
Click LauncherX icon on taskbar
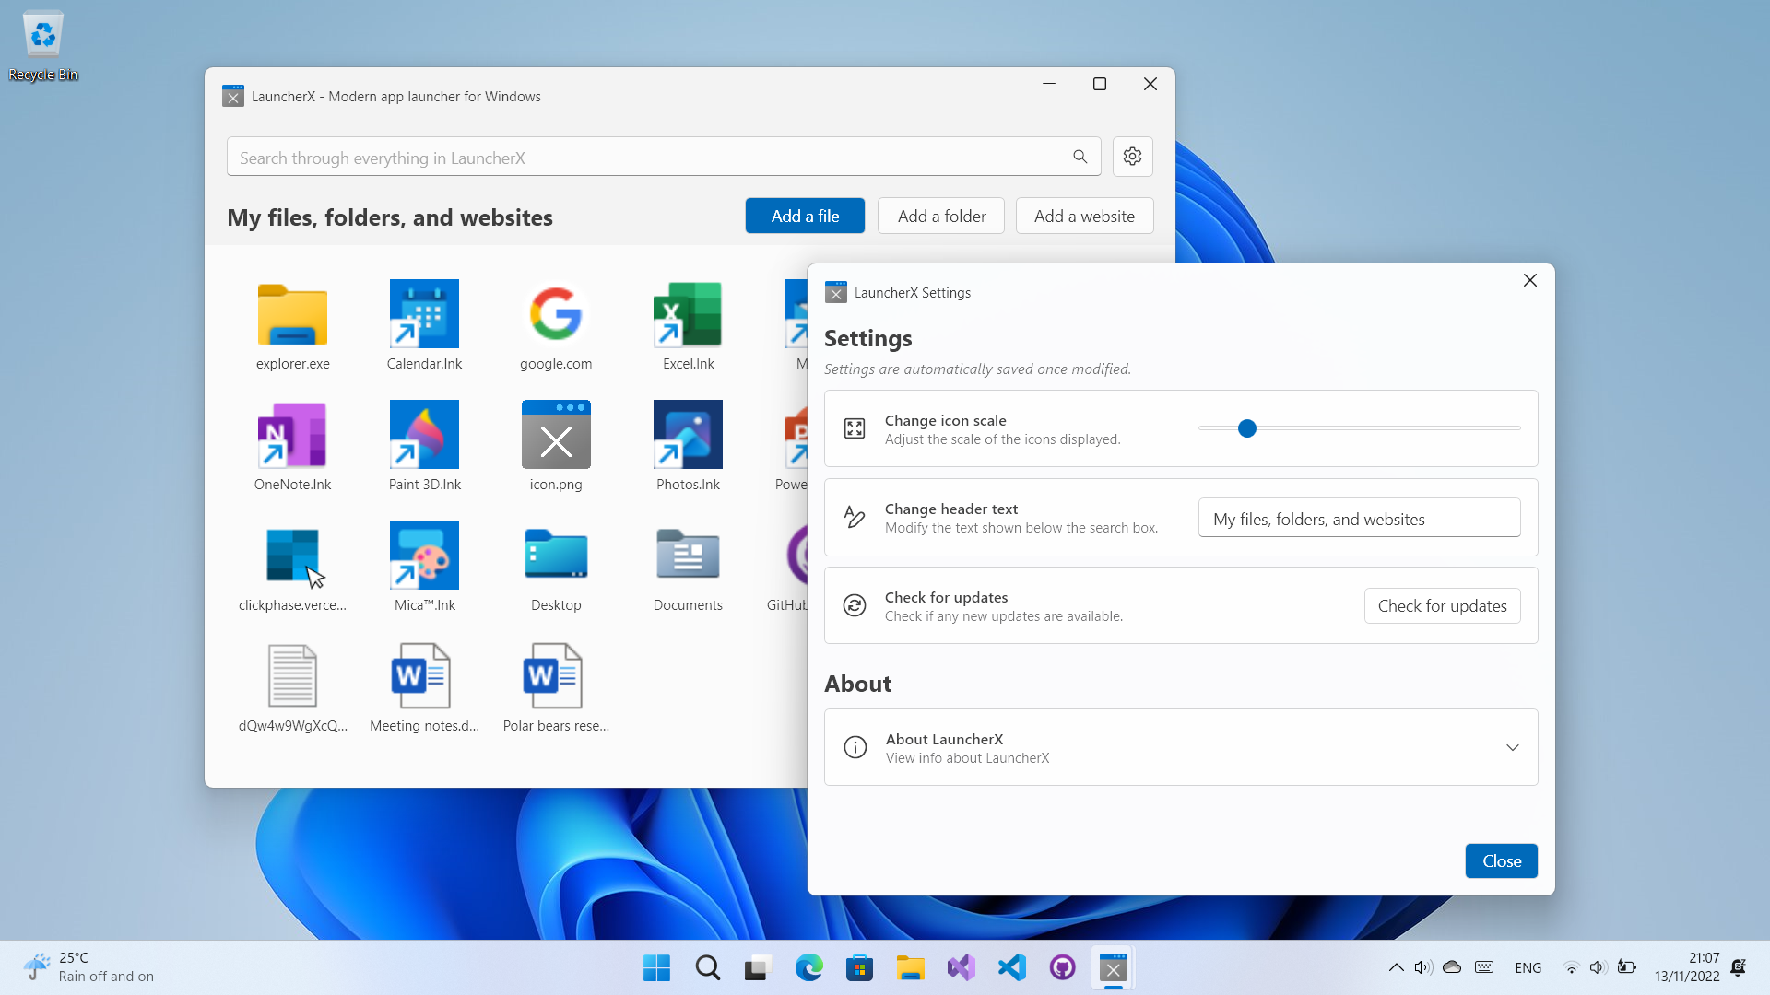tap(1113, 967)
